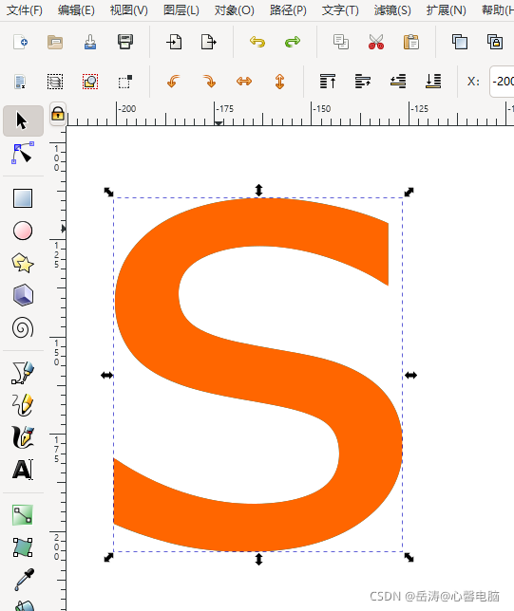Click the create clone icon
514x611 pixels.
coord(495,42)
